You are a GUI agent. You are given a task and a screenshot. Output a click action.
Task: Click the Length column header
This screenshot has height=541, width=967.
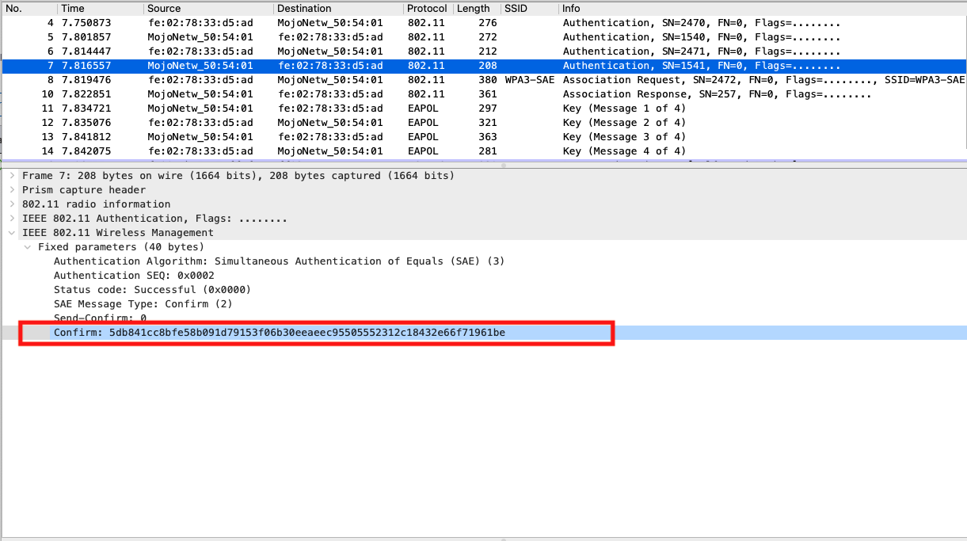click(473, 8)
